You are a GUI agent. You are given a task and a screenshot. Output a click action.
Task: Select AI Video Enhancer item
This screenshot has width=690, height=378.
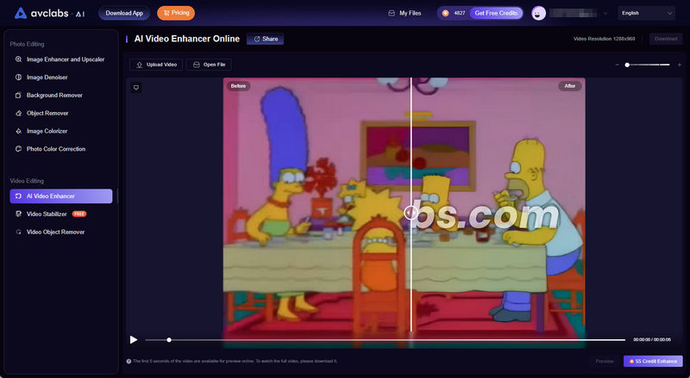tap(60, 196)
